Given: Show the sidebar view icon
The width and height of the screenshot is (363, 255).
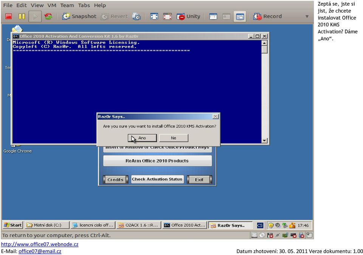Looking at the screenshot, I should pyautogui.click(x=213, y=16).
